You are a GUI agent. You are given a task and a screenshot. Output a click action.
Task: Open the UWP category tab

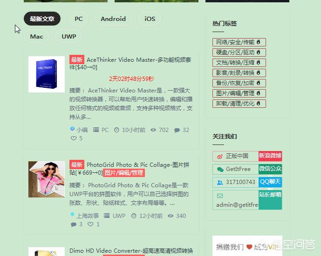point(68,36)
